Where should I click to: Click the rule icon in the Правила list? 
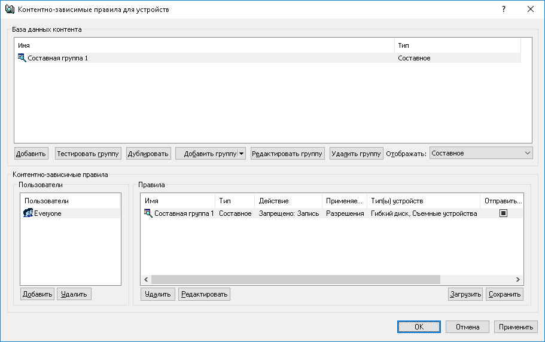(x=148, y=213)
